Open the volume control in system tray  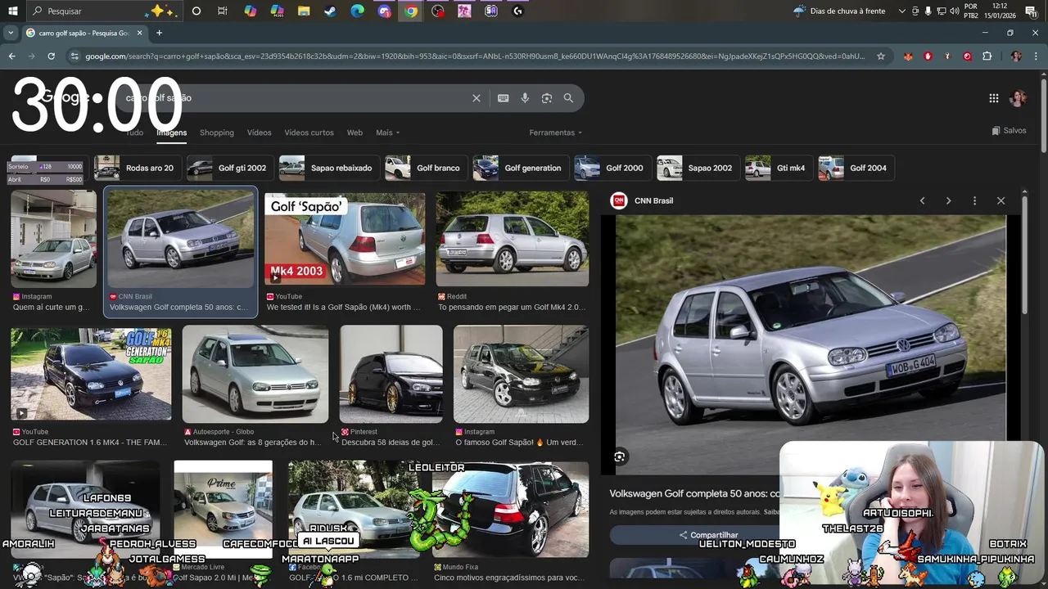click(954, 11)
